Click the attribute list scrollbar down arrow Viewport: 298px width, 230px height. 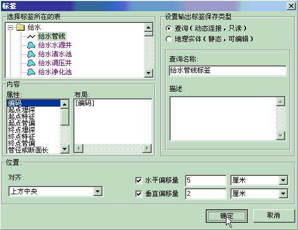coord(65,149)
